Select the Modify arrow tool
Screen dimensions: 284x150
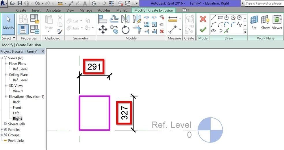click(x=8, y=24)
